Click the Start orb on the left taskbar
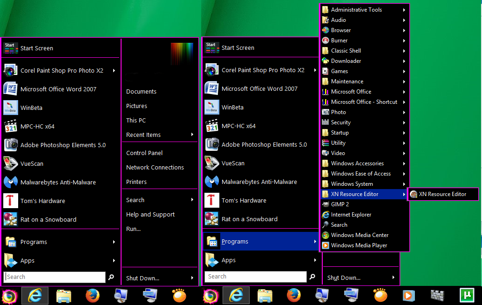This screenshot has width=482, height=305. click(x=9, y=297)
